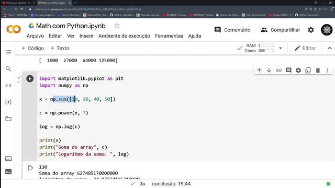Open the Editar menu

point(55,36)
